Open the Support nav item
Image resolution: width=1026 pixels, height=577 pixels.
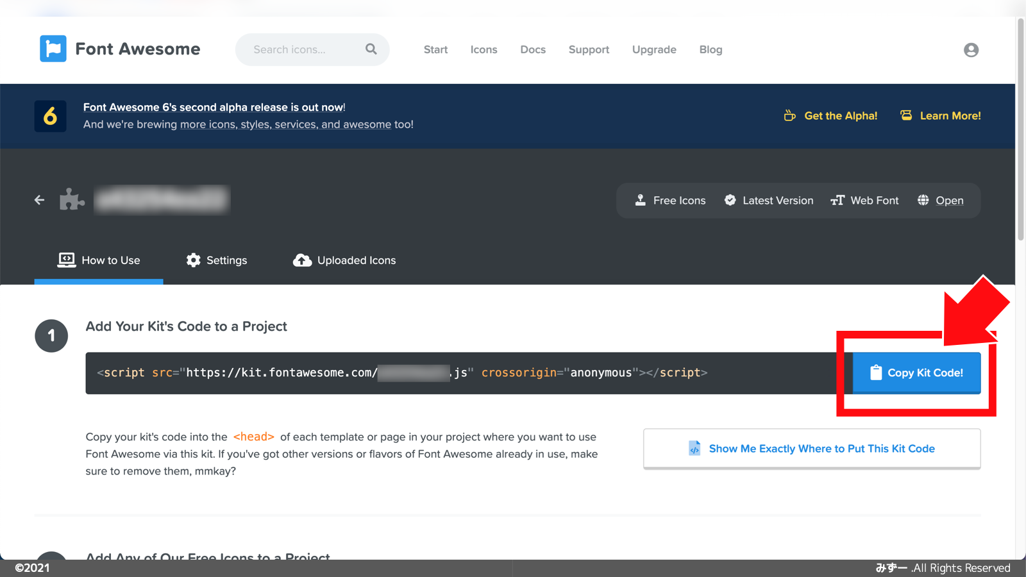[589, 49]
